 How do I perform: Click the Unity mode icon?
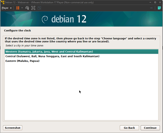(x=39, y=8)
